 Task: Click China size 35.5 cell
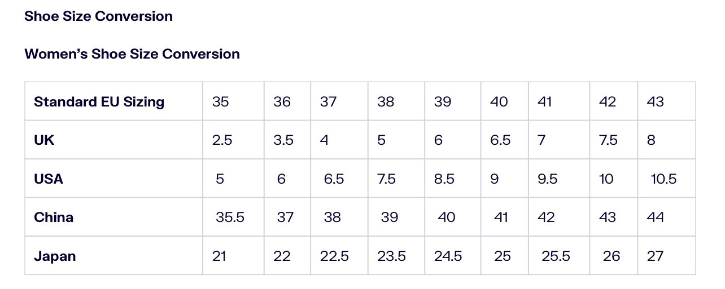point(230,217)
